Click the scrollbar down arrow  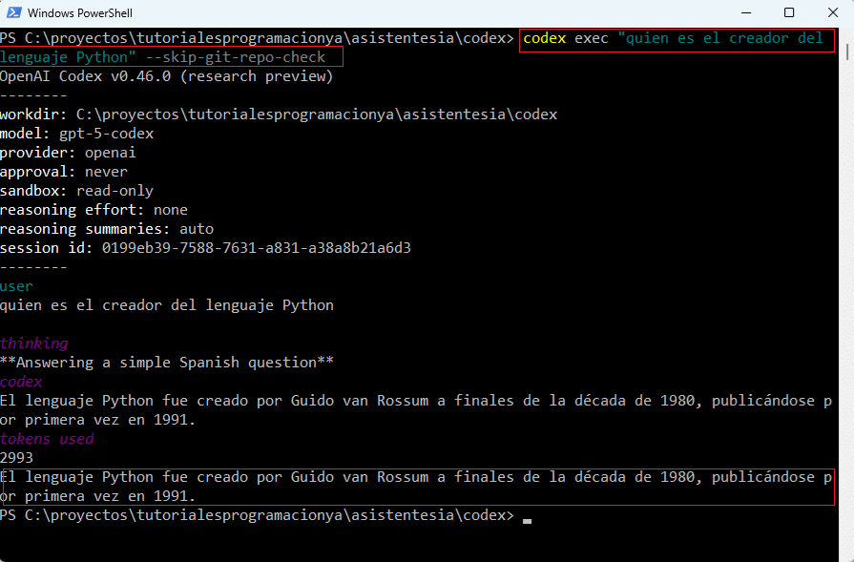845,553
